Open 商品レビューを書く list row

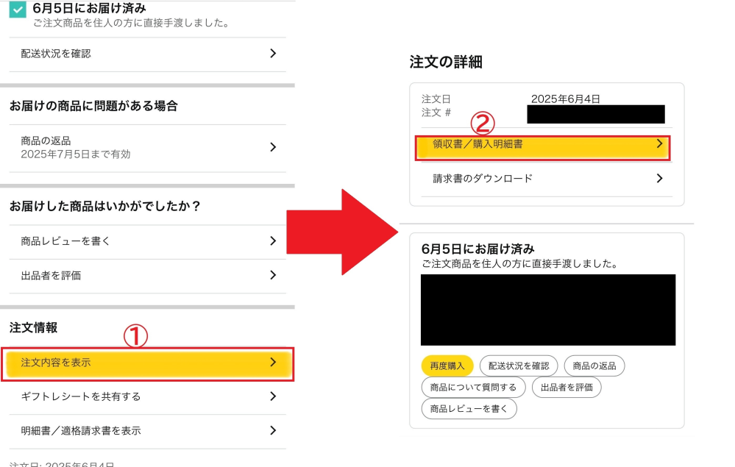click(x=148, y=241)
